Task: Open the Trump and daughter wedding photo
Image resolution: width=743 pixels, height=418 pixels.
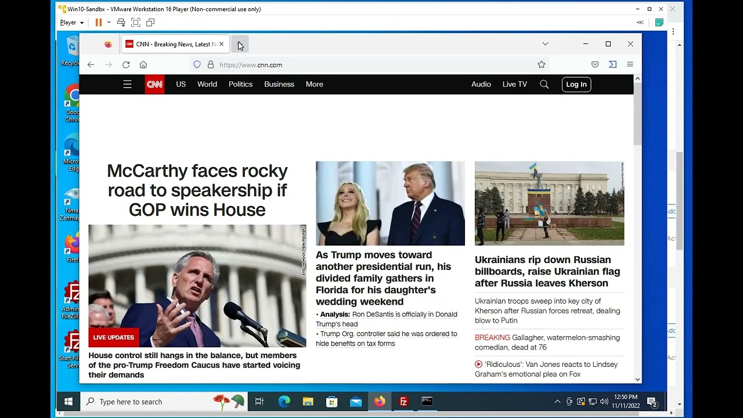Action: pos(390,203)
